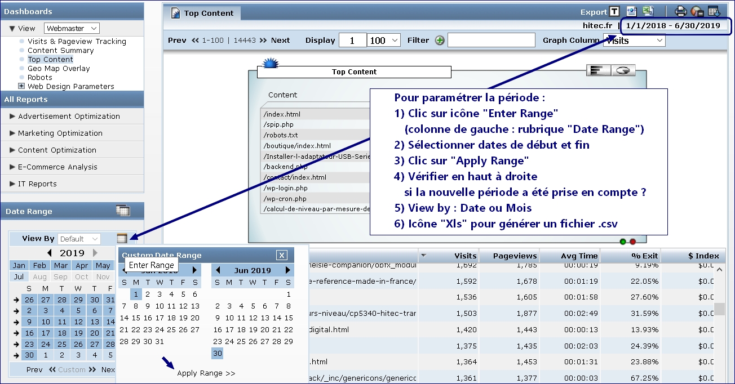The width and height of the screenshot is (735, 384).
Task: Open the Webmaster view dropdown
Action: 72,28
